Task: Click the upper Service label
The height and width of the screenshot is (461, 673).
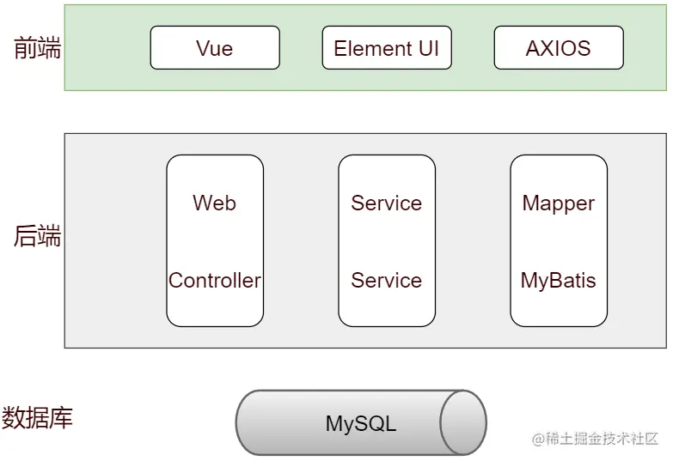Action: tap(386, 203)
